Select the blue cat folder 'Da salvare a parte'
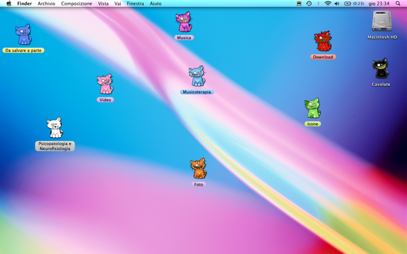Viewport: 407px width, 254px height. [x=24, y=35]
